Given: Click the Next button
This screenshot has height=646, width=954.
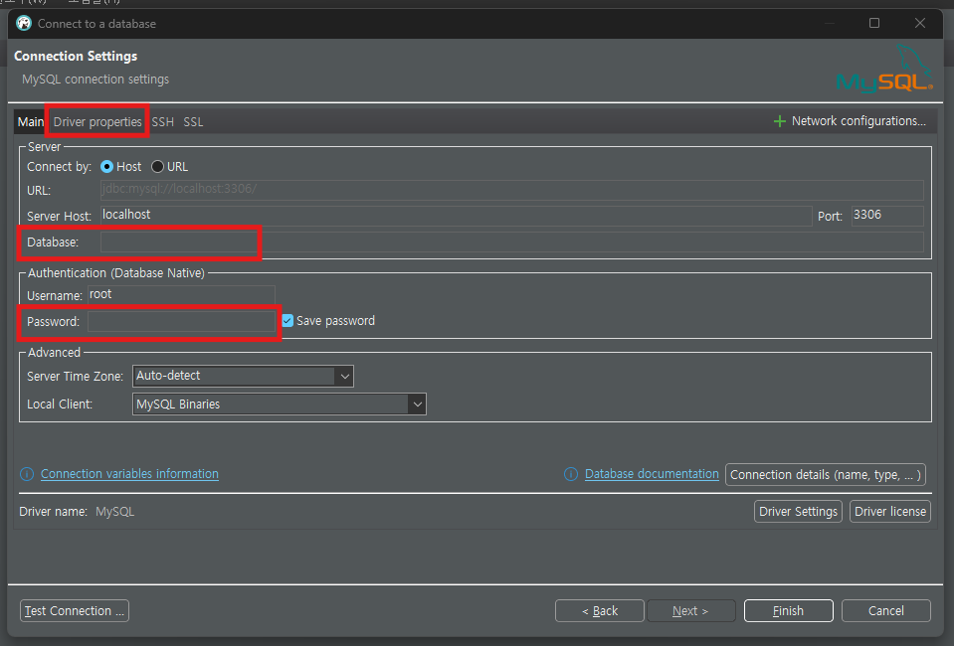Looking at the screenshot, I should click(x=691, y=611).
